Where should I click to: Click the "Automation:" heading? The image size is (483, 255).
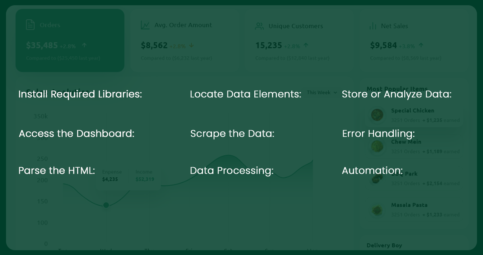[x=372, y=171]
